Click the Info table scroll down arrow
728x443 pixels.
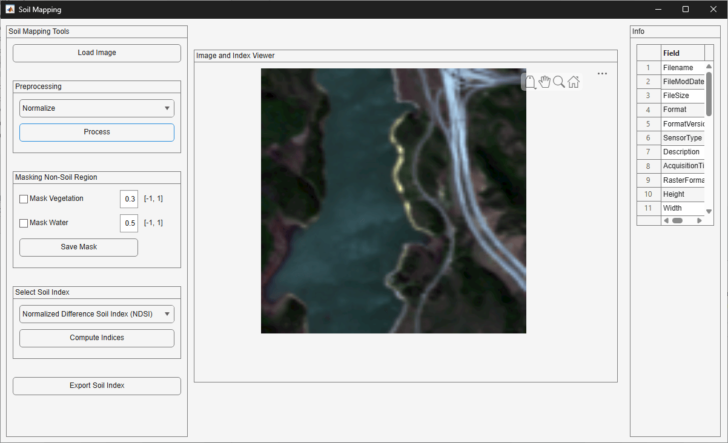(x=709, y=211)
